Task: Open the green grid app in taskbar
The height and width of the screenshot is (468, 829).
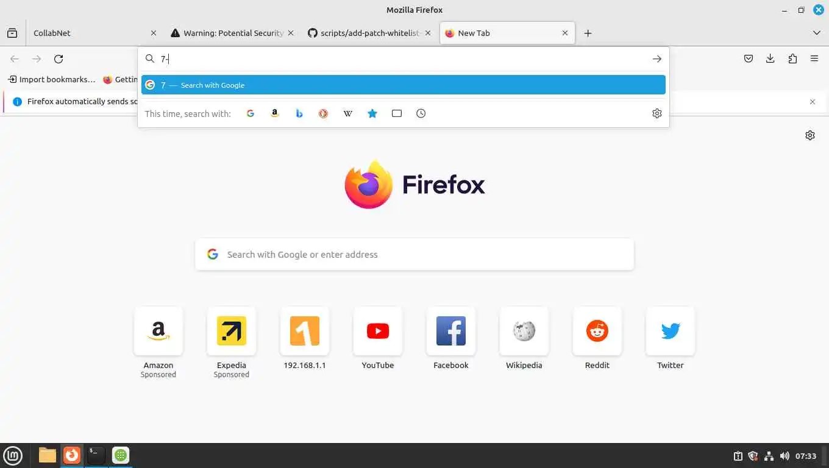Action: (x=121, y=455)
